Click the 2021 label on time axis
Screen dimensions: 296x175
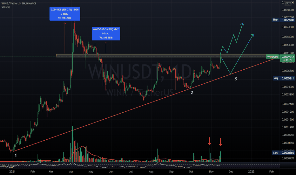coord(12,171)
